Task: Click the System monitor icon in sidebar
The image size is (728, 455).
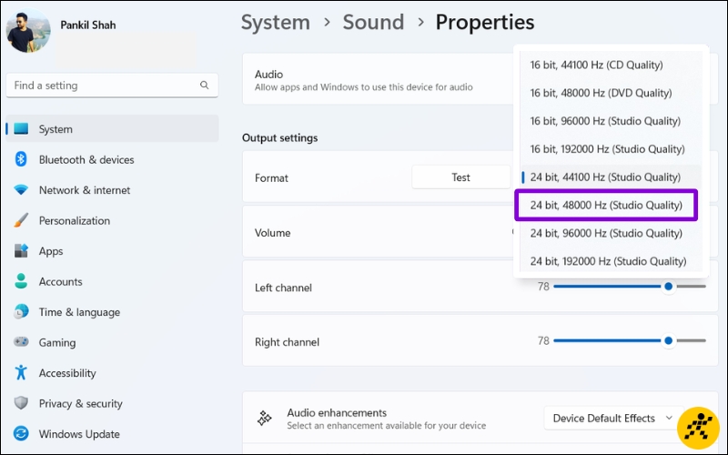Action: [21, 128]
